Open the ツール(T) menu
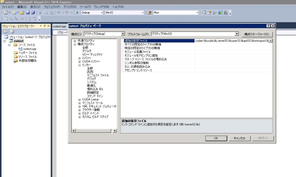Screen dimensions: 296x177 85,7
